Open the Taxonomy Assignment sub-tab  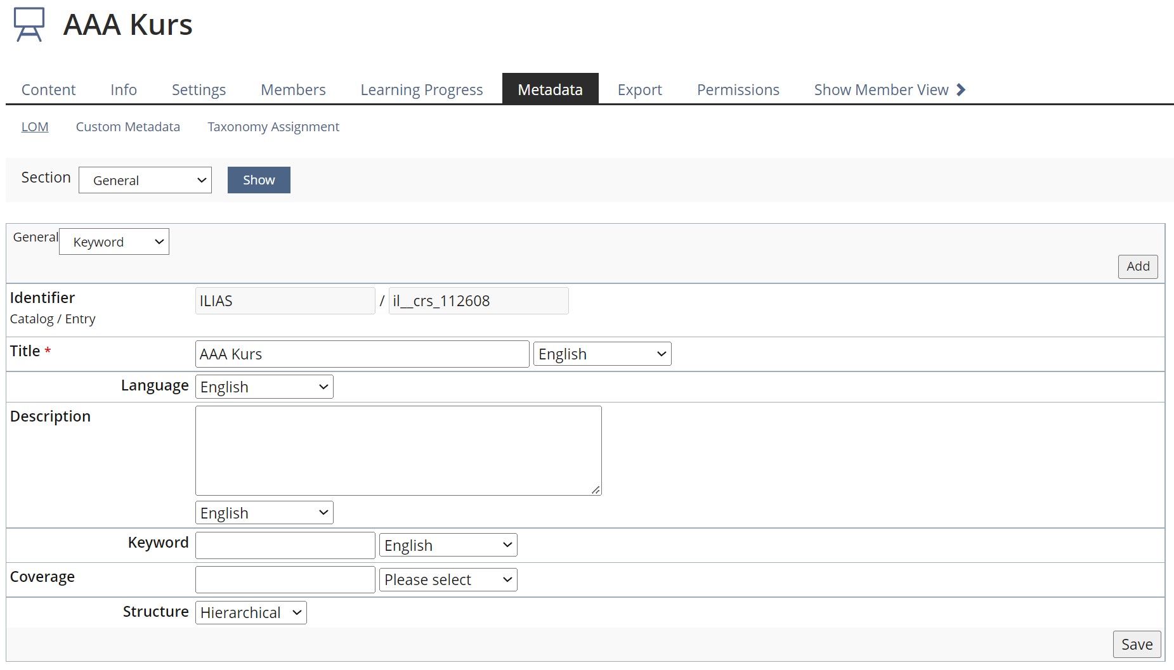pos(273,127)
